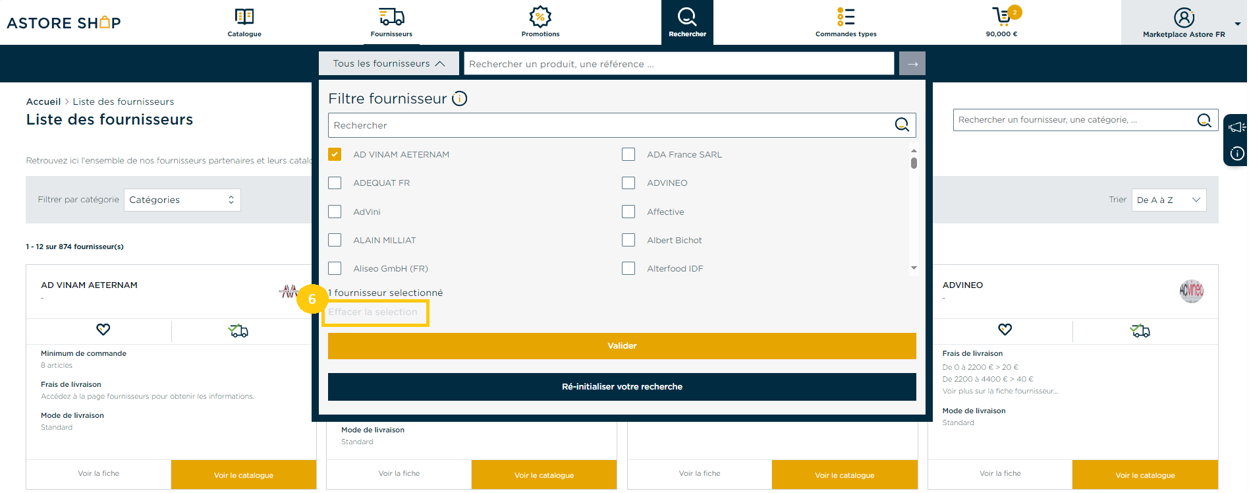Favorite ADVINEO with the heart icon
1249x493 pixels.
click(x=1005, y=329)
